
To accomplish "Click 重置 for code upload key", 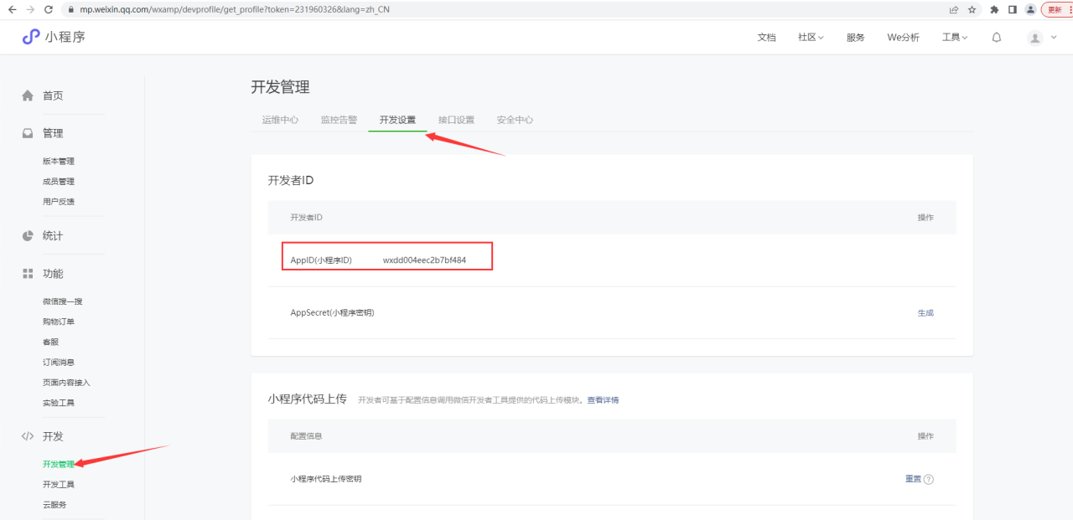I will pyautogui.click(x=913, y=479).
